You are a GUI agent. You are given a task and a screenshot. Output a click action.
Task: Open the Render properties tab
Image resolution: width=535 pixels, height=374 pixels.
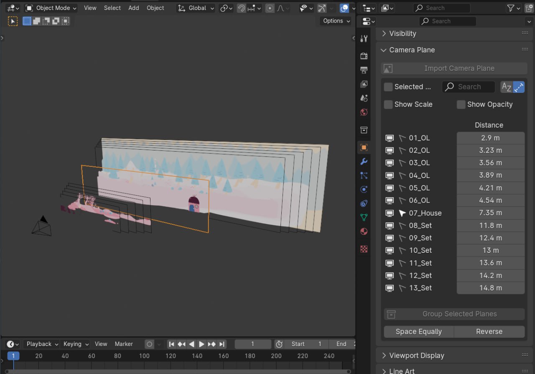(364, 56)
